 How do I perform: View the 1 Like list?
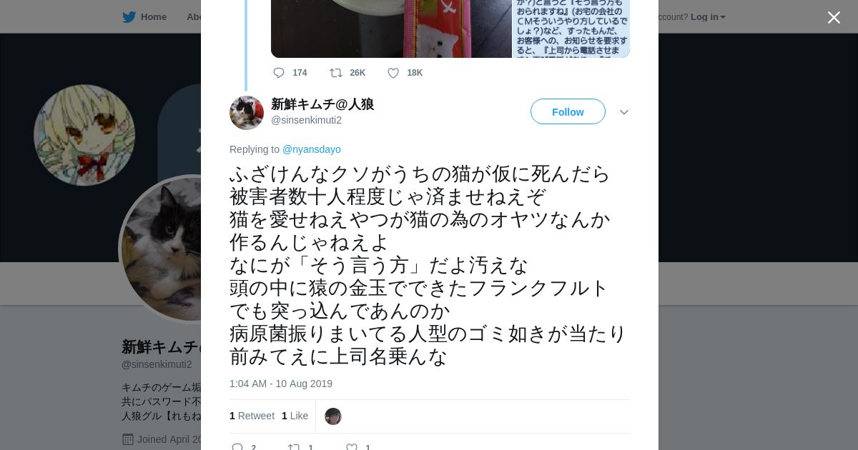[295, 416]
